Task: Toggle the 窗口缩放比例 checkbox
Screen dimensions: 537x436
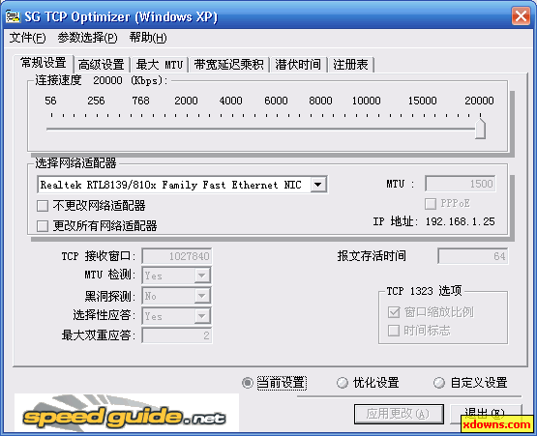Action: point(394,311)
